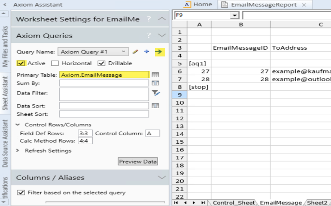Go to the previous sheet tab with the arrow
The width and height of the screenshot is (331, 206).
tap(185, 203)
